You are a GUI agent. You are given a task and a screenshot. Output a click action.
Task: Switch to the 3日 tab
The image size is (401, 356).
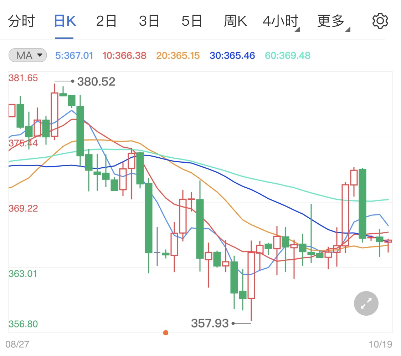click(x=149, y=21)
